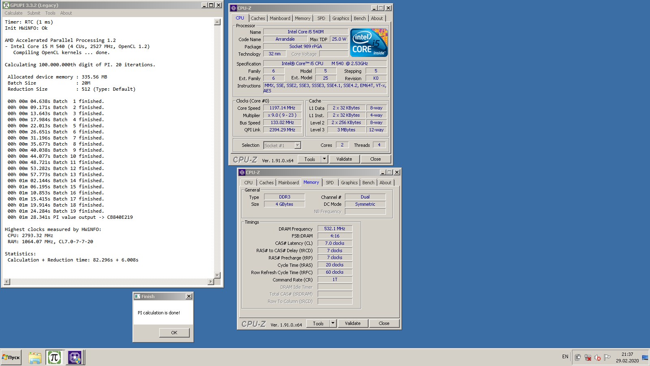Click the Intel Core i5 540M name field
This screenshot has width=650, height=366.
[x=305, y=32]
